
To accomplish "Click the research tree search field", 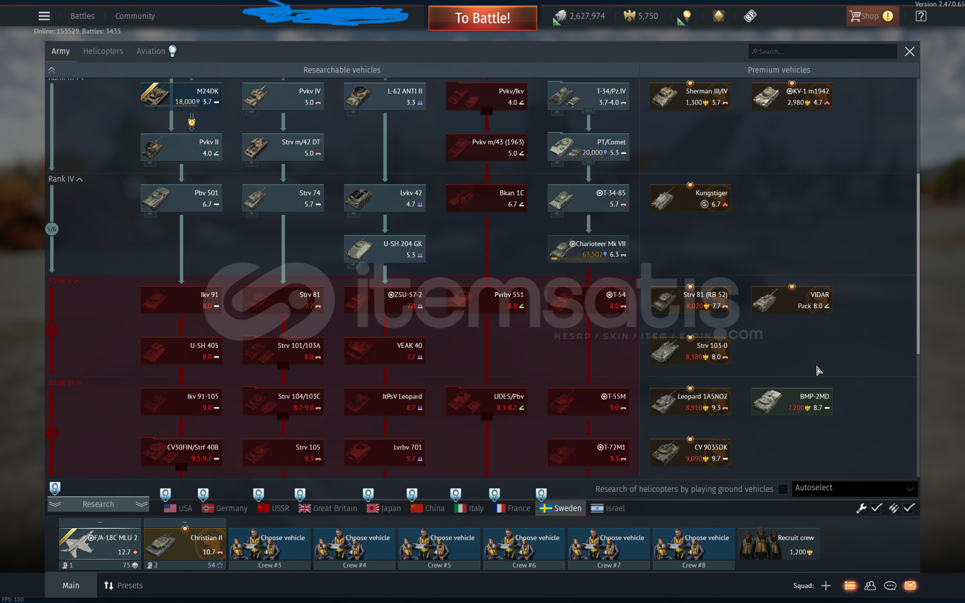I will tap(822, 51).
